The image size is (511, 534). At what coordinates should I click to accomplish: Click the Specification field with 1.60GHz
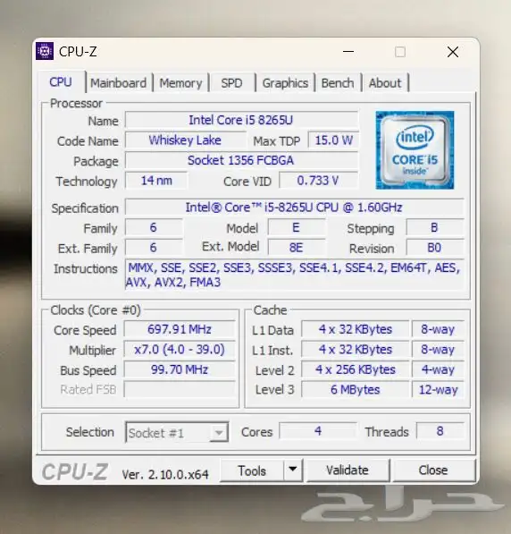294,208
